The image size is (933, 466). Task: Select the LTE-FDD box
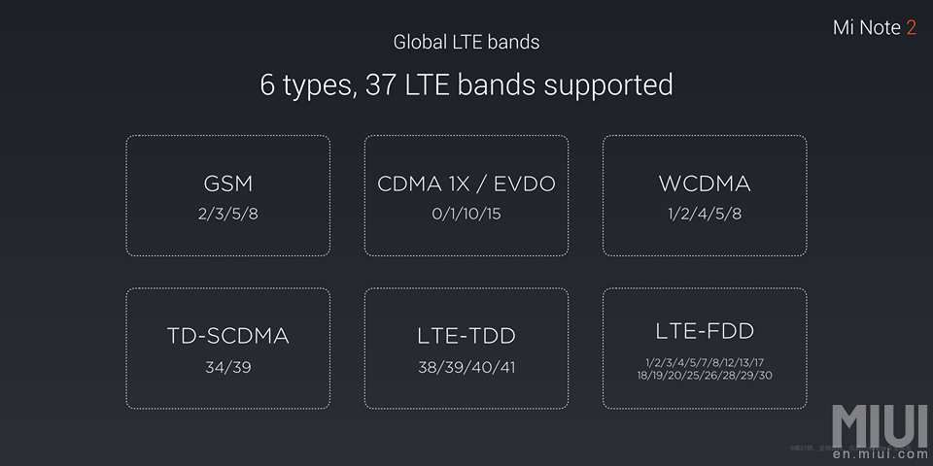[705, 349]
